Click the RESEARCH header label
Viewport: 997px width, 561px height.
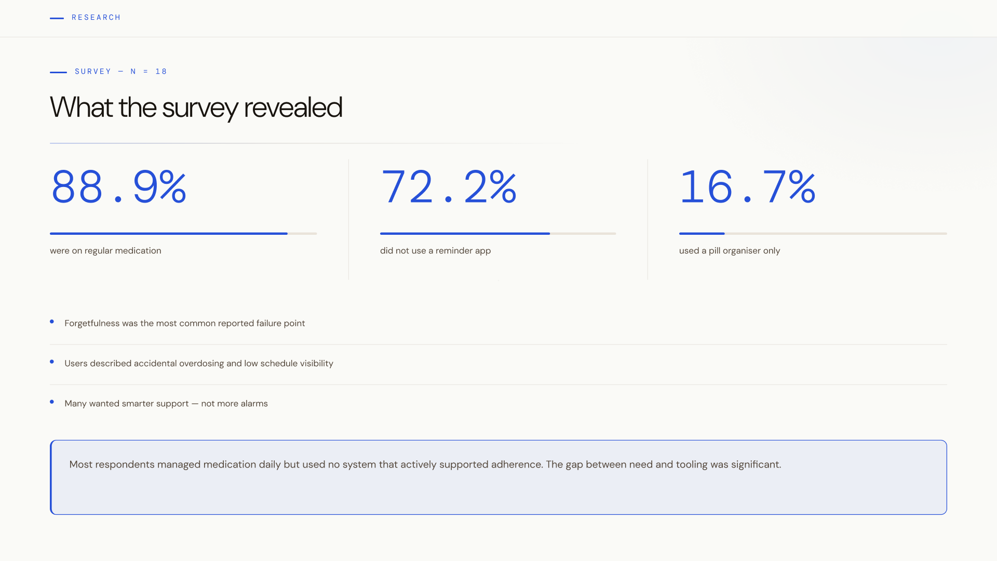coord(96,18)
